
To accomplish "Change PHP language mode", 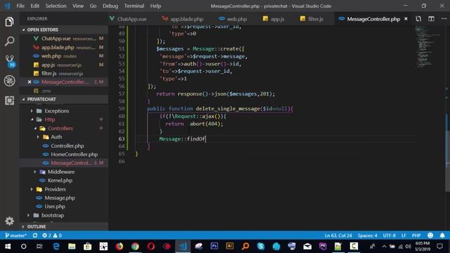I will coord(416,235).
